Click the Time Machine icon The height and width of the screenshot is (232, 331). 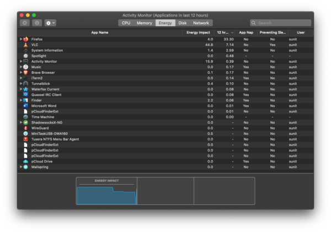tap(26, 117)
